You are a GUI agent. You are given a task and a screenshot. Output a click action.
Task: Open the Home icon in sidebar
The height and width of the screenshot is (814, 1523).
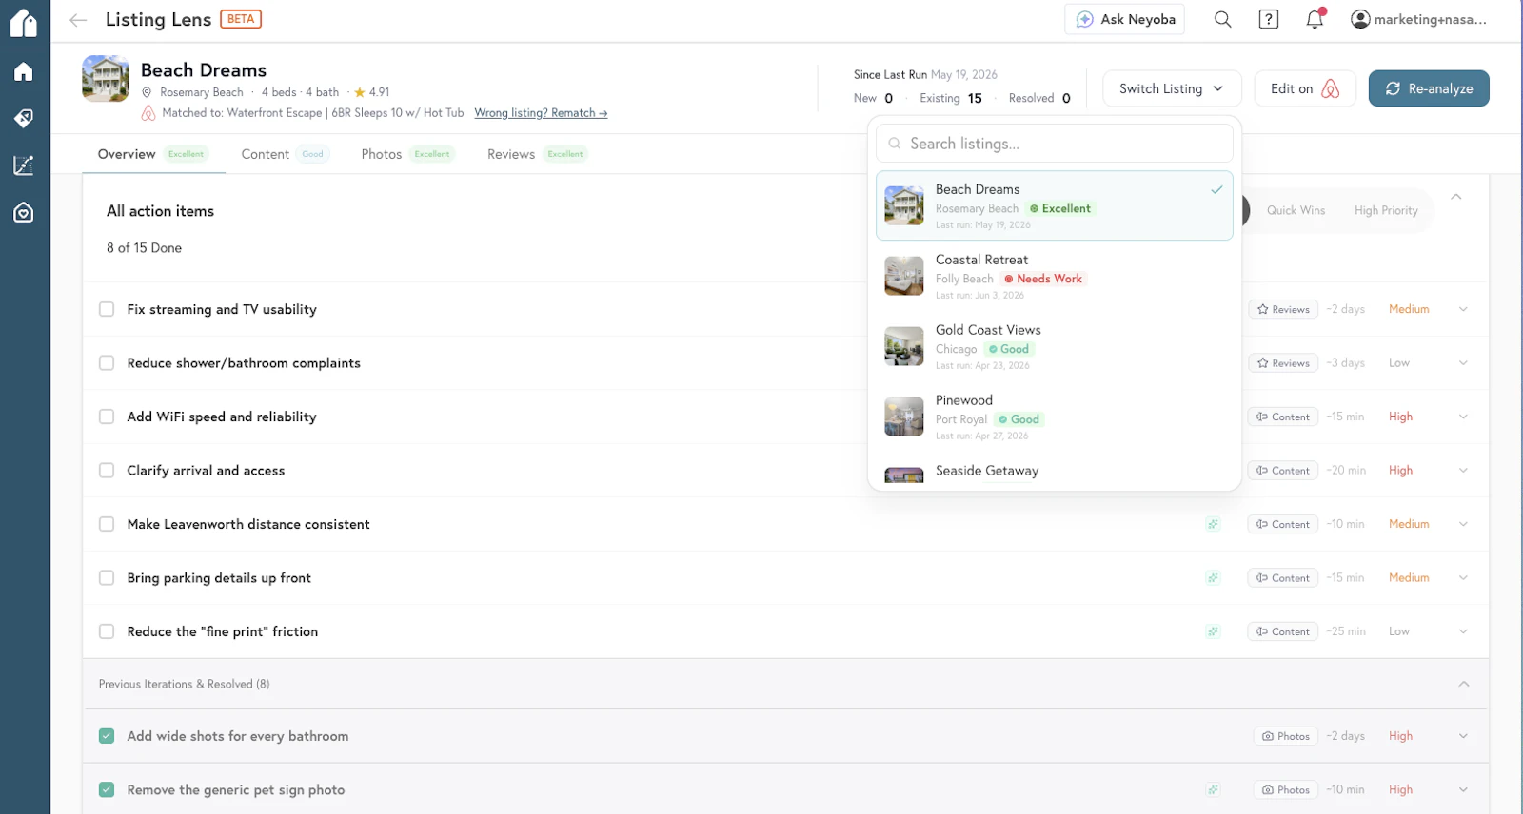pyautogui.click(x=24, y=72)
